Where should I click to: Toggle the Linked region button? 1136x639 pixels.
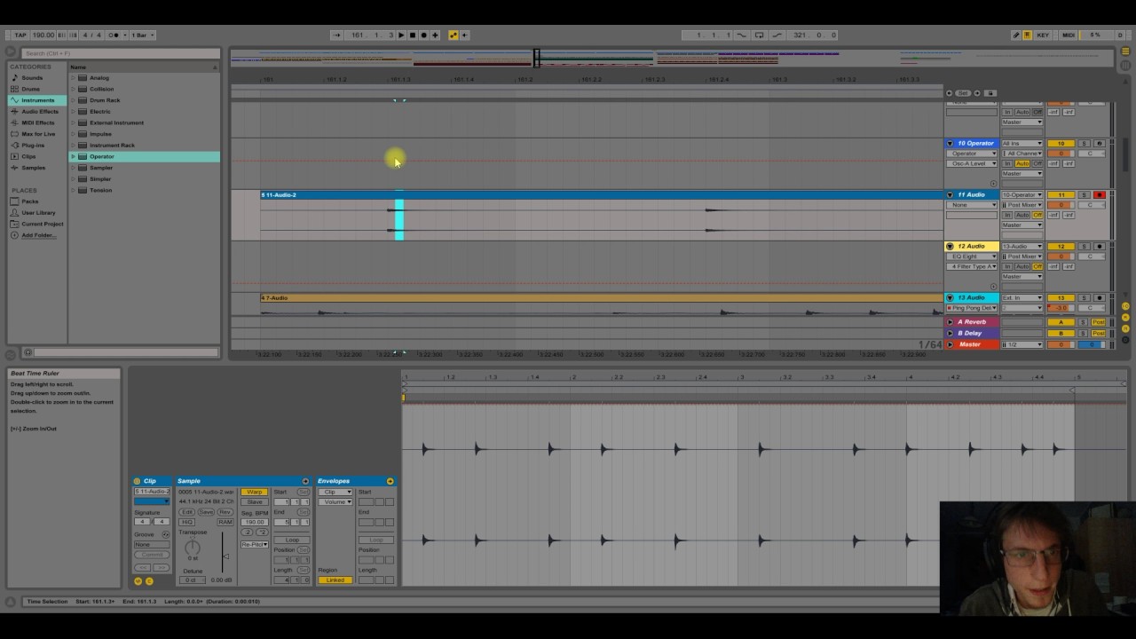tap(335, 580)
